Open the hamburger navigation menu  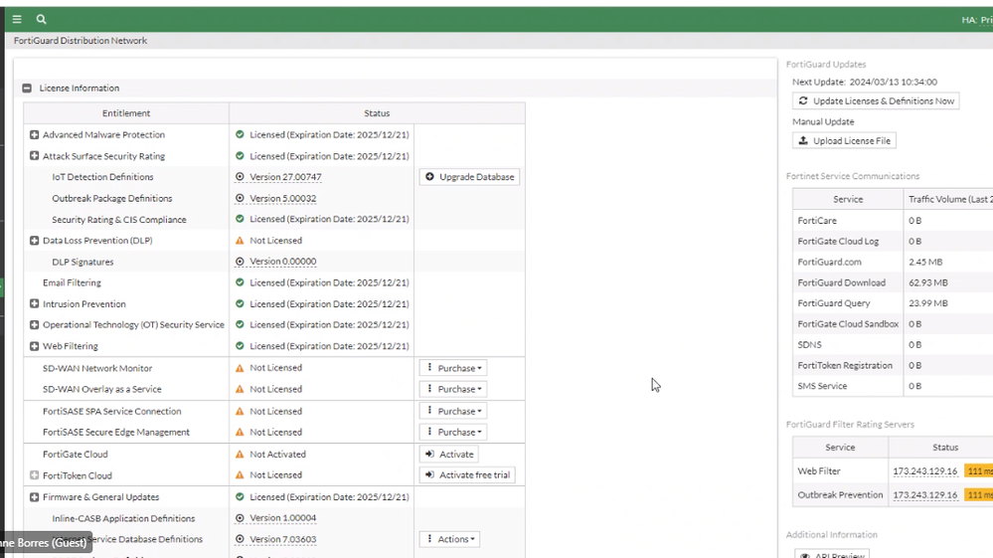pos(17,19)
